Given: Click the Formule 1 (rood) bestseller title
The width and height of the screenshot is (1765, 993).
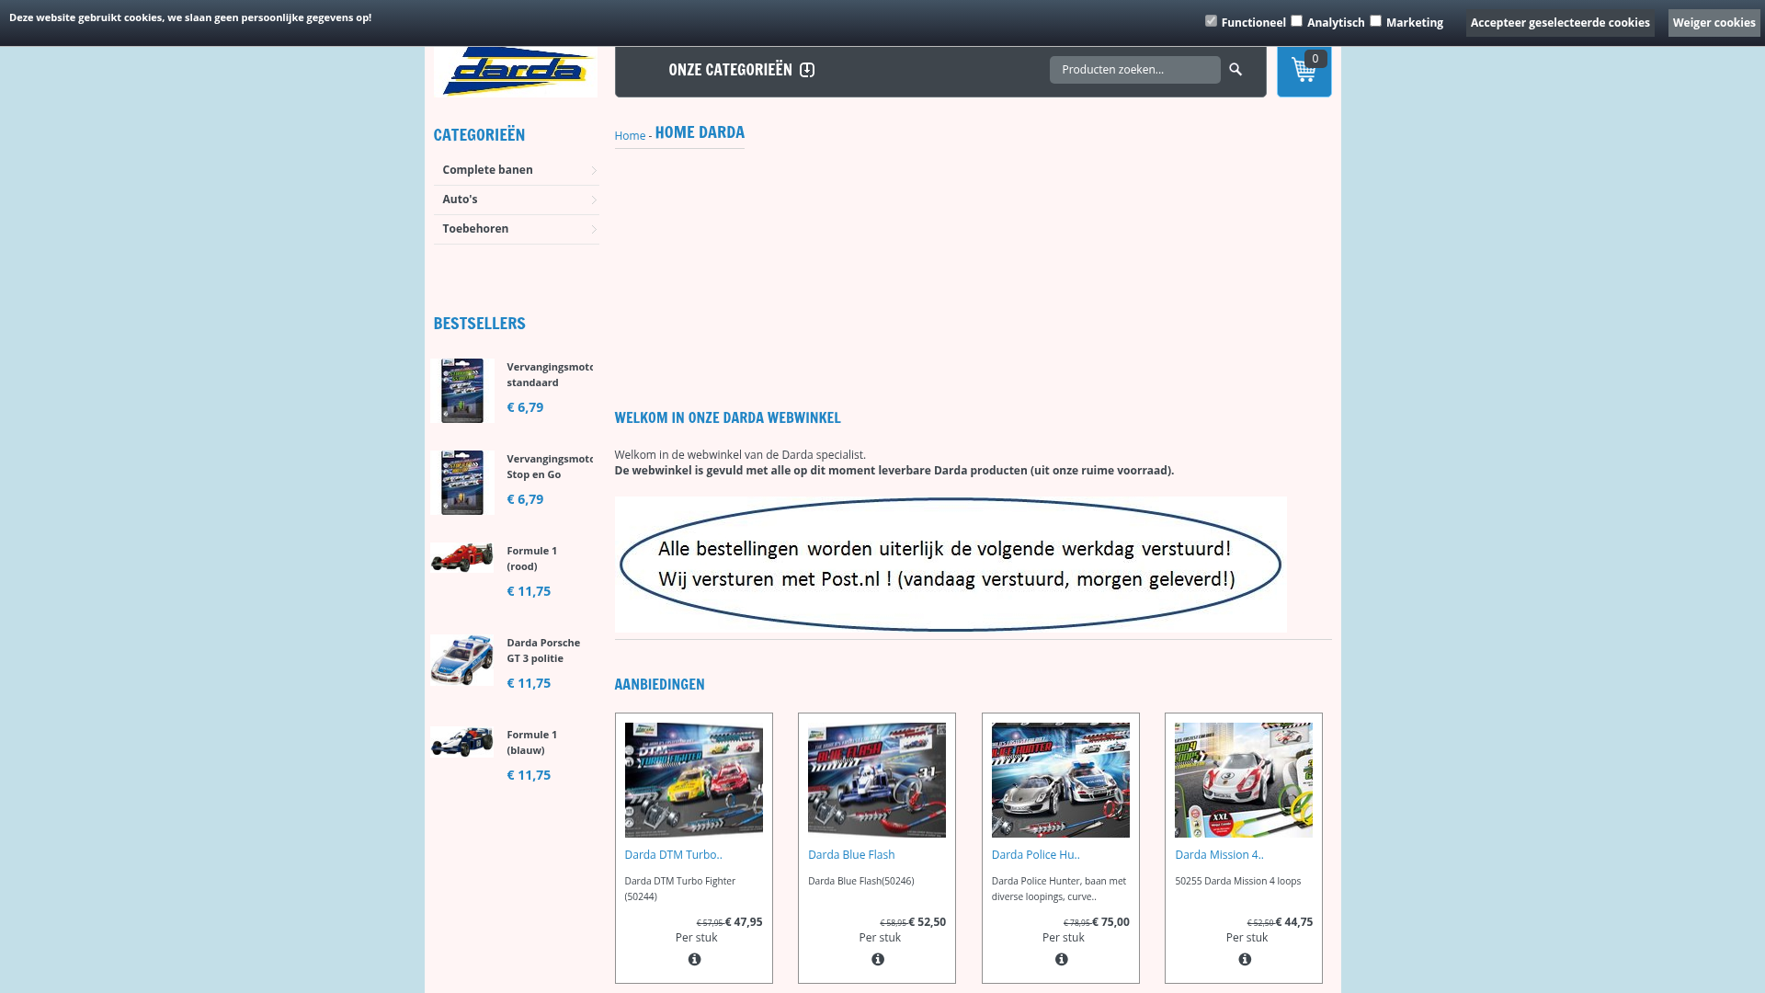Looking at the screenshot, I should pos(531,559).
